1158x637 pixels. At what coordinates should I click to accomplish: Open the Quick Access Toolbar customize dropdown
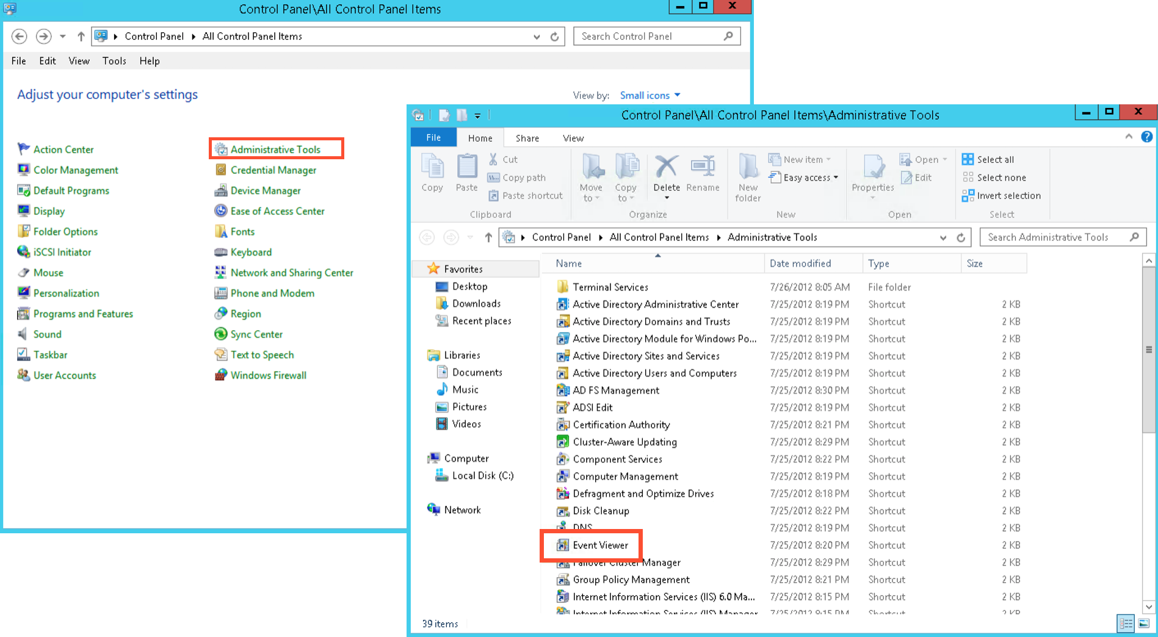click(x=477, y=115)
